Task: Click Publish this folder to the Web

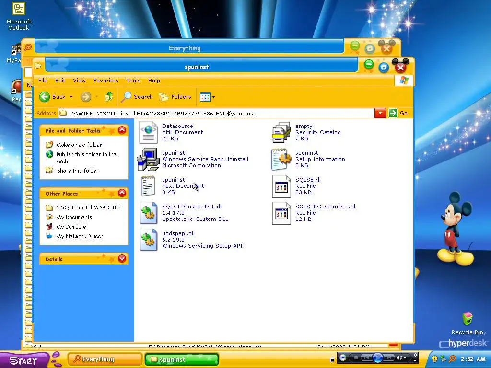Action: click(x=81, y=157)
